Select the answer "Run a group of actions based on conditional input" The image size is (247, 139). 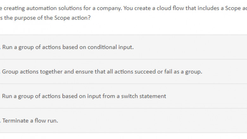click(68, 47)
